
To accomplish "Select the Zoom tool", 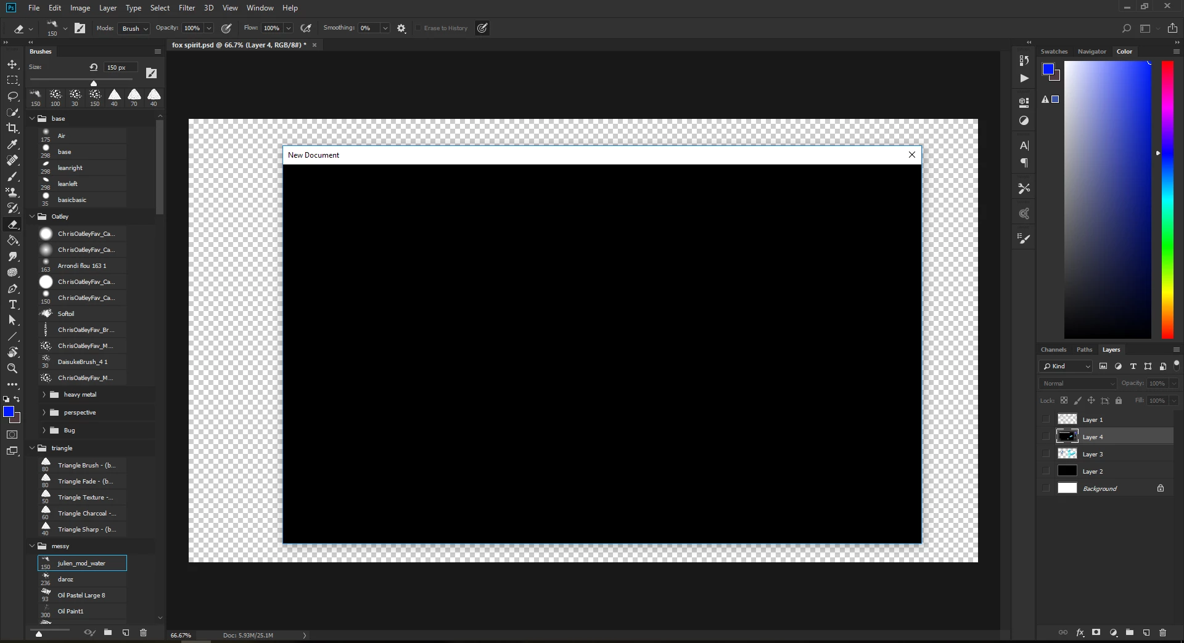I will point(12,368).
